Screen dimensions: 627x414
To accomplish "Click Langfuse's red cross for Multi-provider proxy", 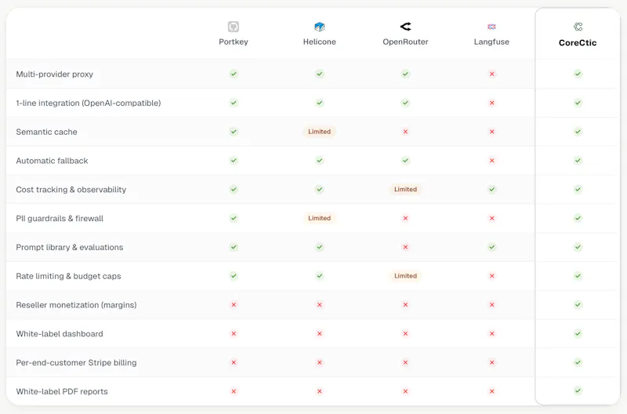I will click(x=492, y=74).
